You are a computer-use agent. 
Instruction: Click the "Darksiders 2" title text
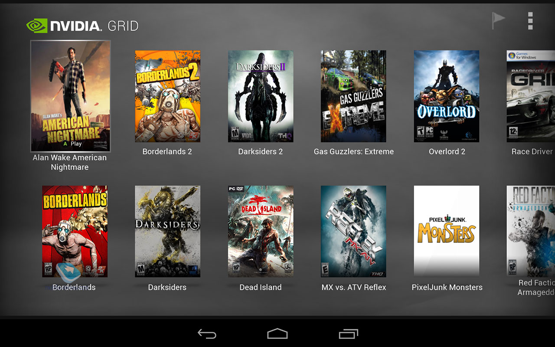click(x=261, y=151)
